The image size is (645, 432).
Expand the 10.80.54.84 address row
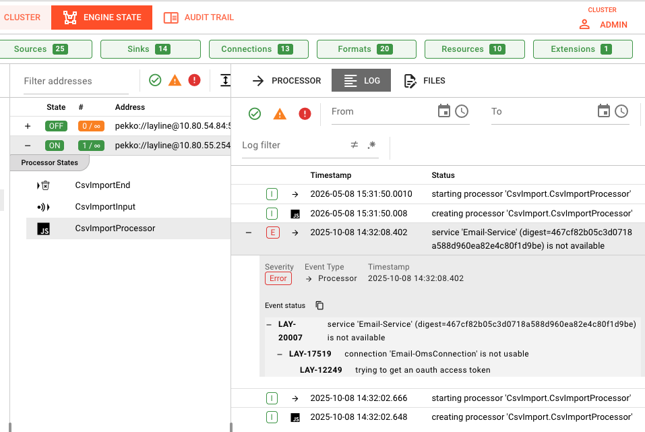[28, 126]
